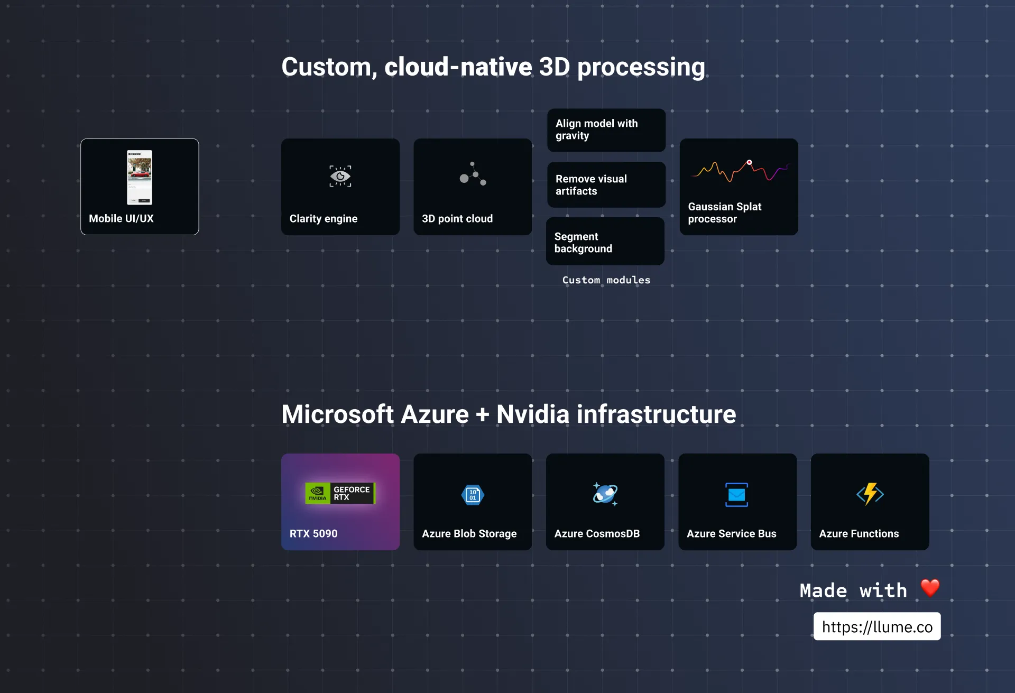The width and height of the screenshot is (1015, 693).
Task: Select the RTX 5090 gradient tile
Action: click(340, 502)
